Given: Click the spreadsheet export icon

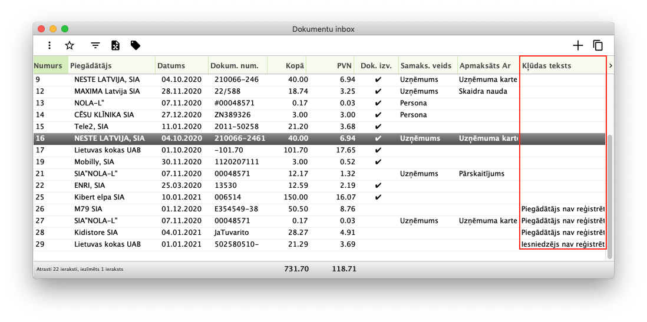Looking at the screenshot, I should (115, 45).
